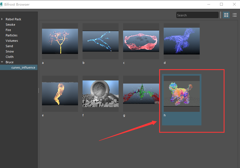Expand the Rebel Pack tree item
This screenshot has width=240, height=168.
[x=2, y=19]
